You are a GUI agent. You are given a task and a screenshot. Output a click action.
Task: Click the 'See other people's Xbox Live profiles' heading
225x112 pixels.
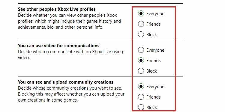point(57,9)
